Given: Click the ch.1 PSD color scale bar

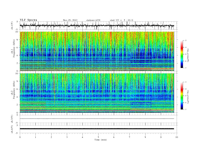Looking at the screenshot, I should point(182,54).
